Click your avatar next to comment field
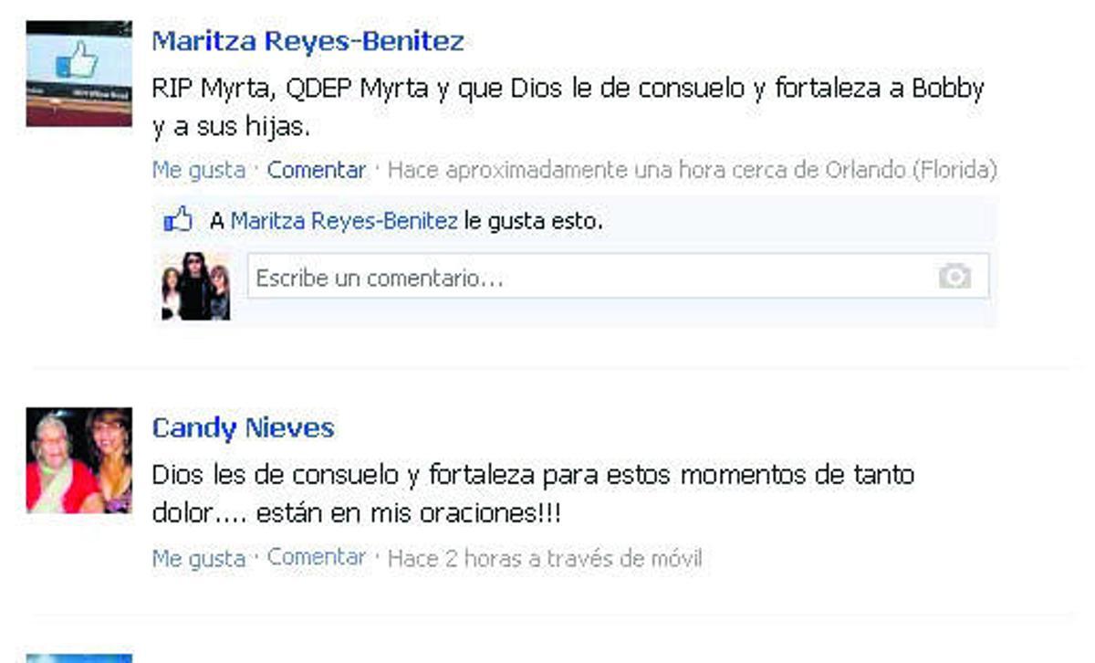 [195, 286]
